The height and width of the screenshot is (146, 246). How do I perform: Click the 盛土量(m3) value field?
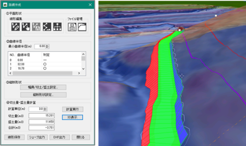click(x=41, y=122)
